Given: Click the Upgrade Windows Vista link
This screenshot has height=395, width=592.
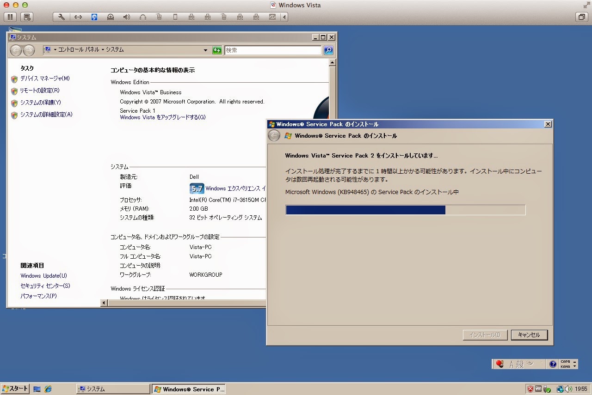Looking at the screenshot, I should click(x=163, y=117).
